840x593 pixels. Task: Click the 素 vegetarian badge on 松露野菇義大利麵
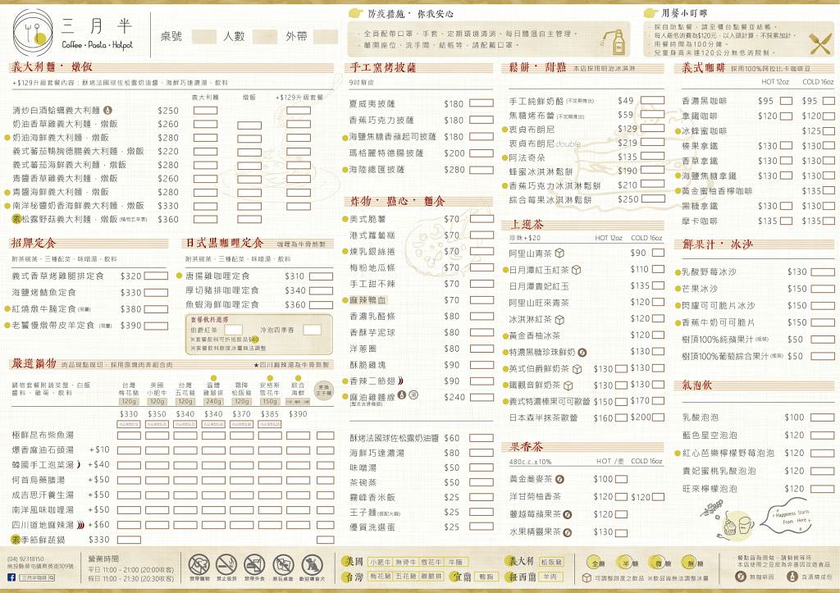click(x=16, y=219)
